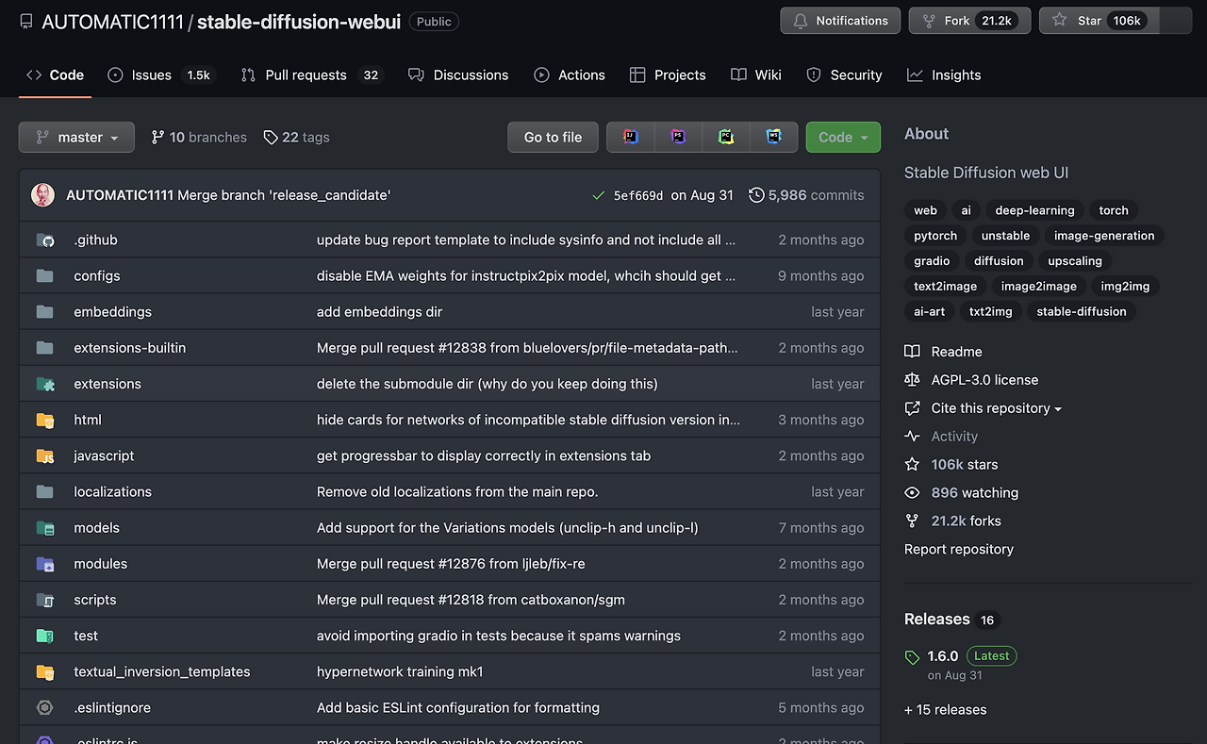Open the repository in WebStorm
The image size is (1207, 744).
[774, 137]
